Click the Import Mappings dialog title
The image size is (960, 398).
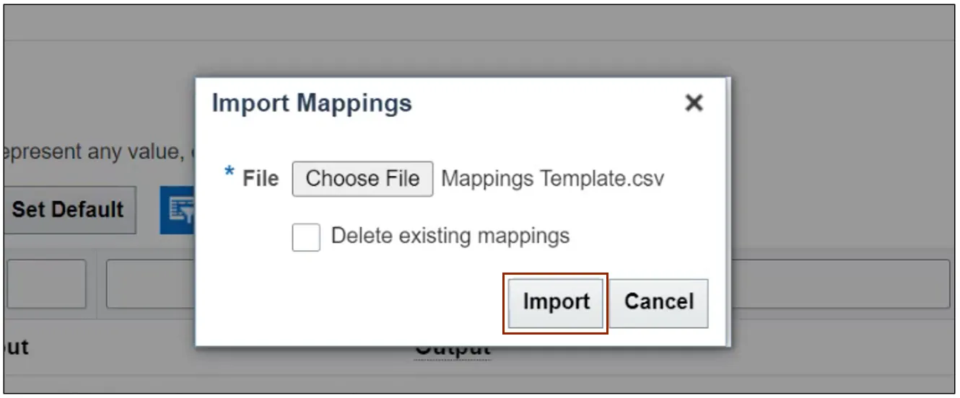tap(312, 103)
